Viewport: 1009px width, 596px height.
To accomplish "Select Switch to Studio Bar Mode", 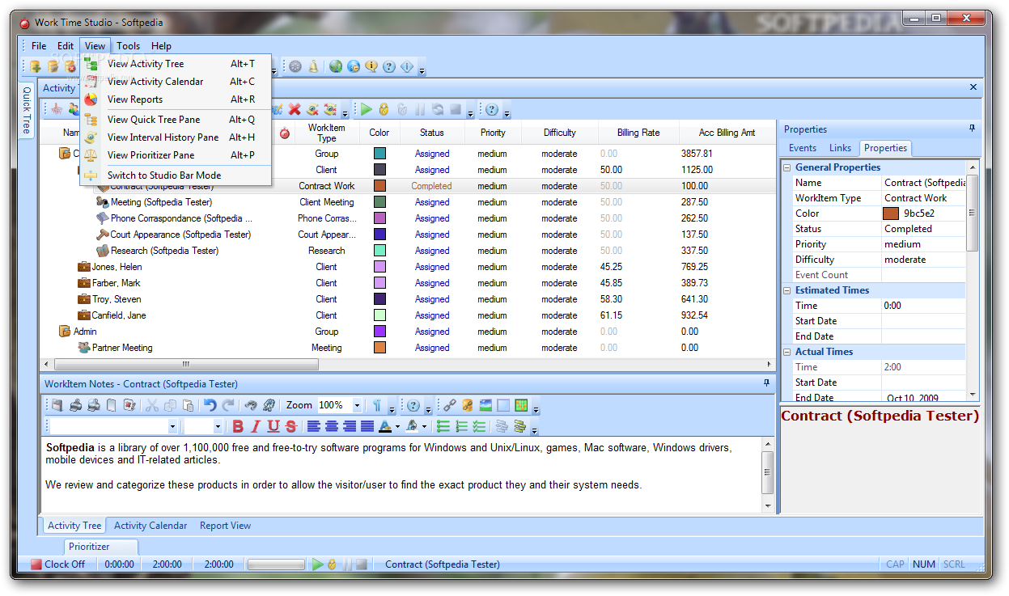I will [x=176, y=175].
